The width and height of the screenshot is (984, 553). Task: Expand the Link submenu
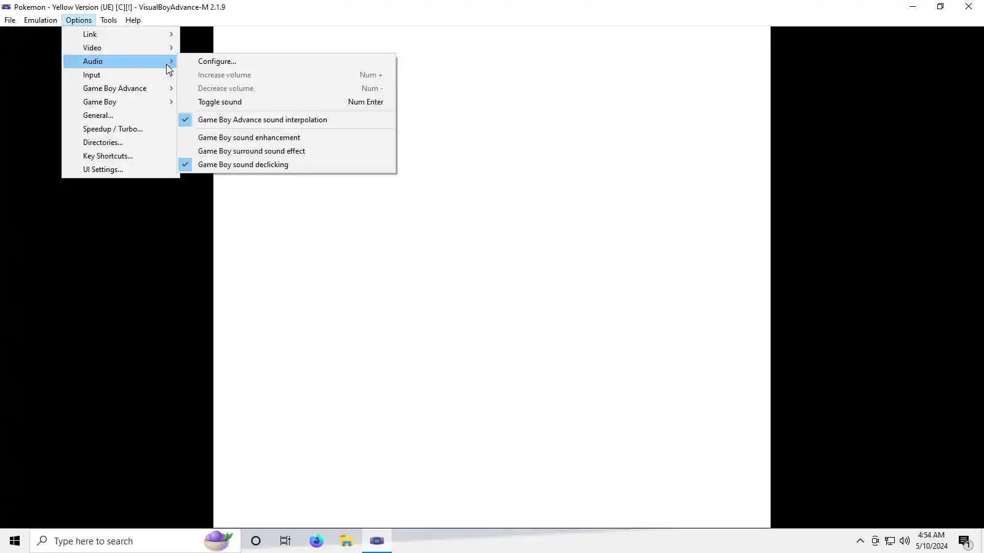(x=121, y=34)
